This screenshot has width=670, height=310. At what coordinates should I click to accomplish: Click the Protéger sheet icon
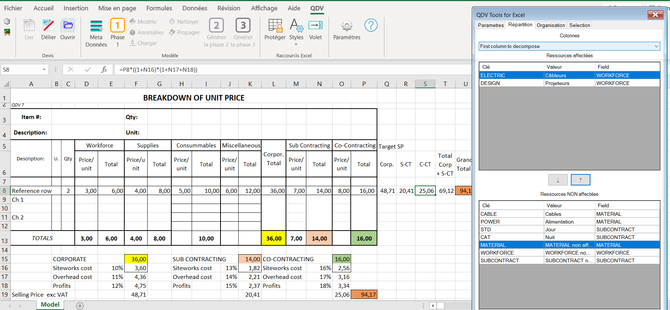click(275, 29)
